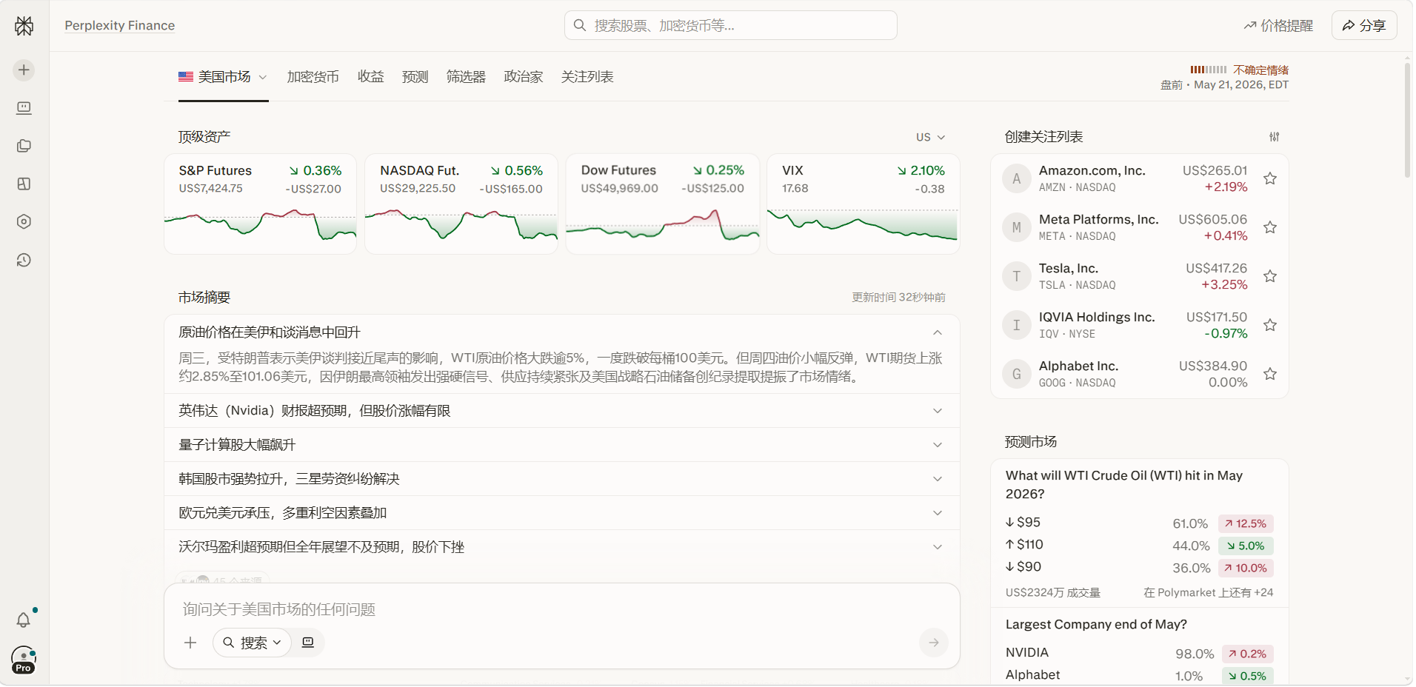This screenshot has height=687, width=1416.
Task: Open the Pro account avatar
Action: 24,659
